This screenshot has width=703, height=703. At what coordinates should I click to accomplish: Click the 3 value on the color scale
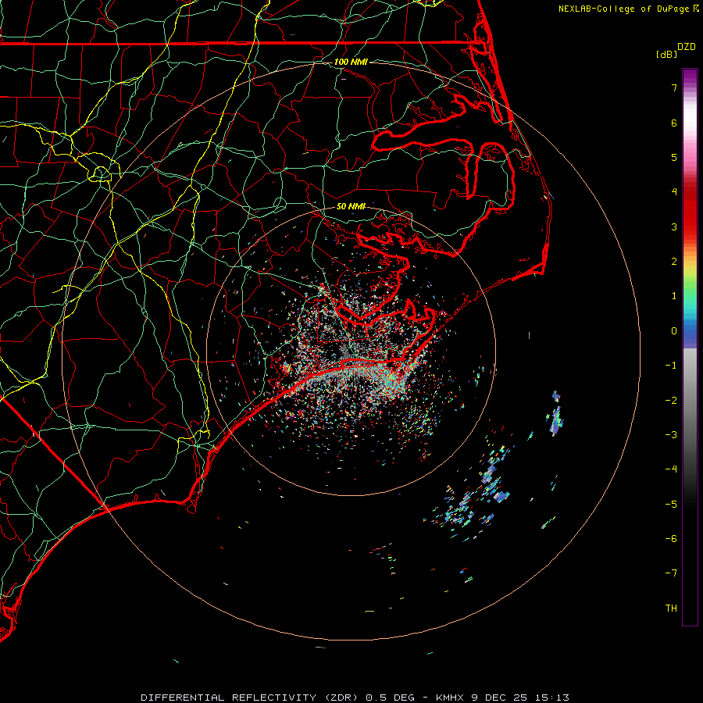coord(674,227)
